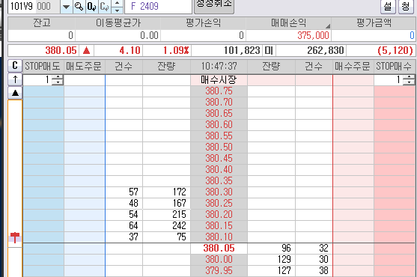
Task: Click the price cell '380.65'
Action: coord(219,114)
